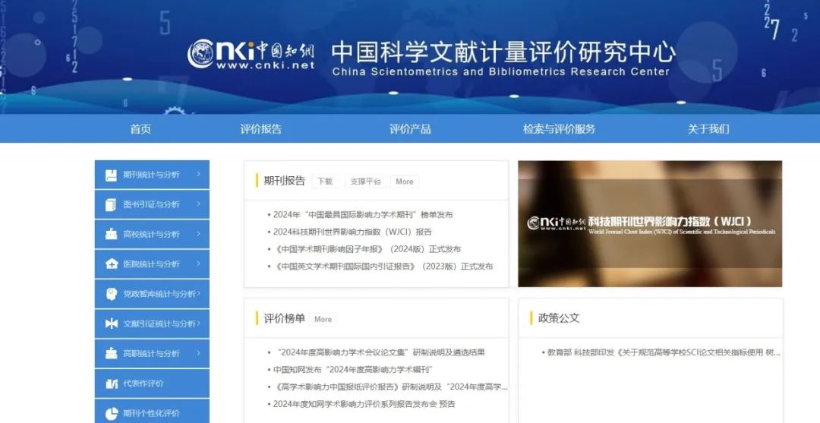Click the 代表作评价 books icon
The image size is (820, 423).
pos(111,384)
